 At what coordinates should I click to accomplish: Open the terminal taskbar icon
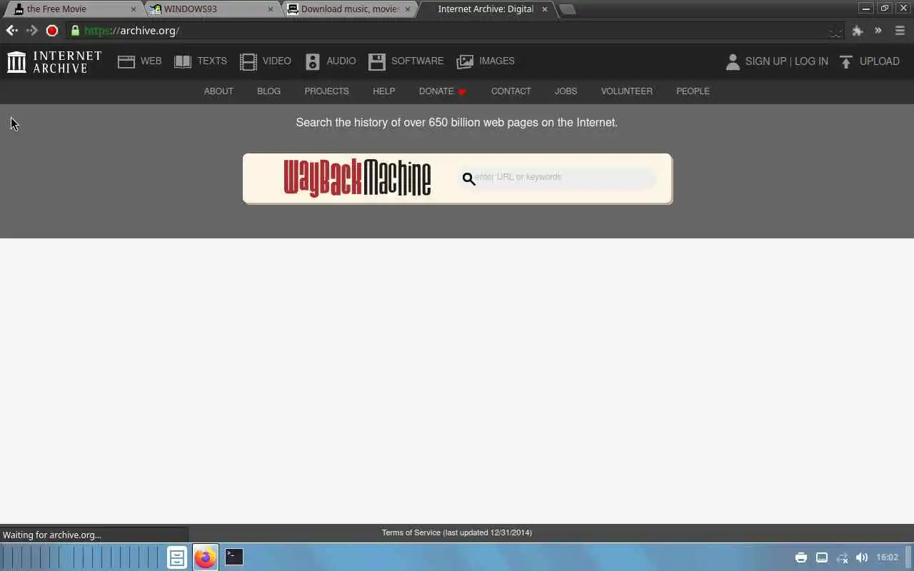pyautogui.click(x=234, y=557)
